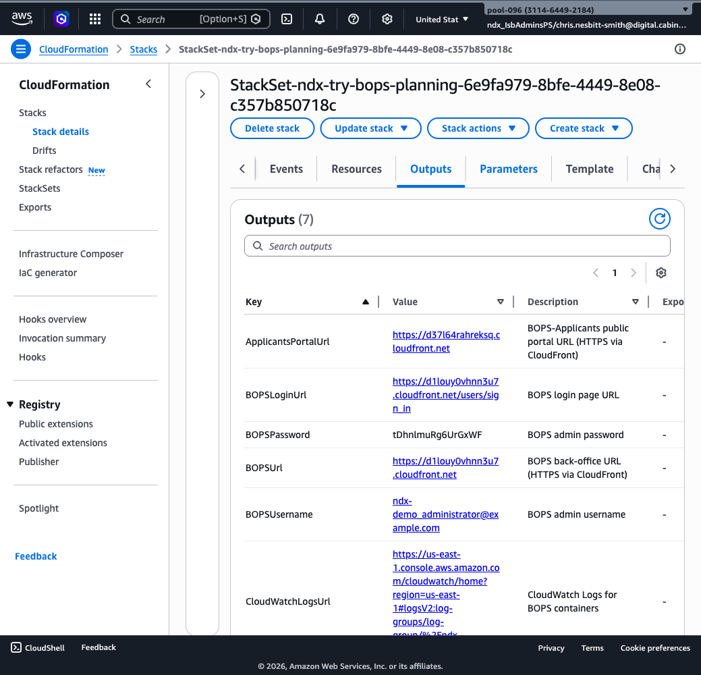Open the BOPSLoginUrl CloudFront link
The image size is (701, 675).
coord(445,394)
